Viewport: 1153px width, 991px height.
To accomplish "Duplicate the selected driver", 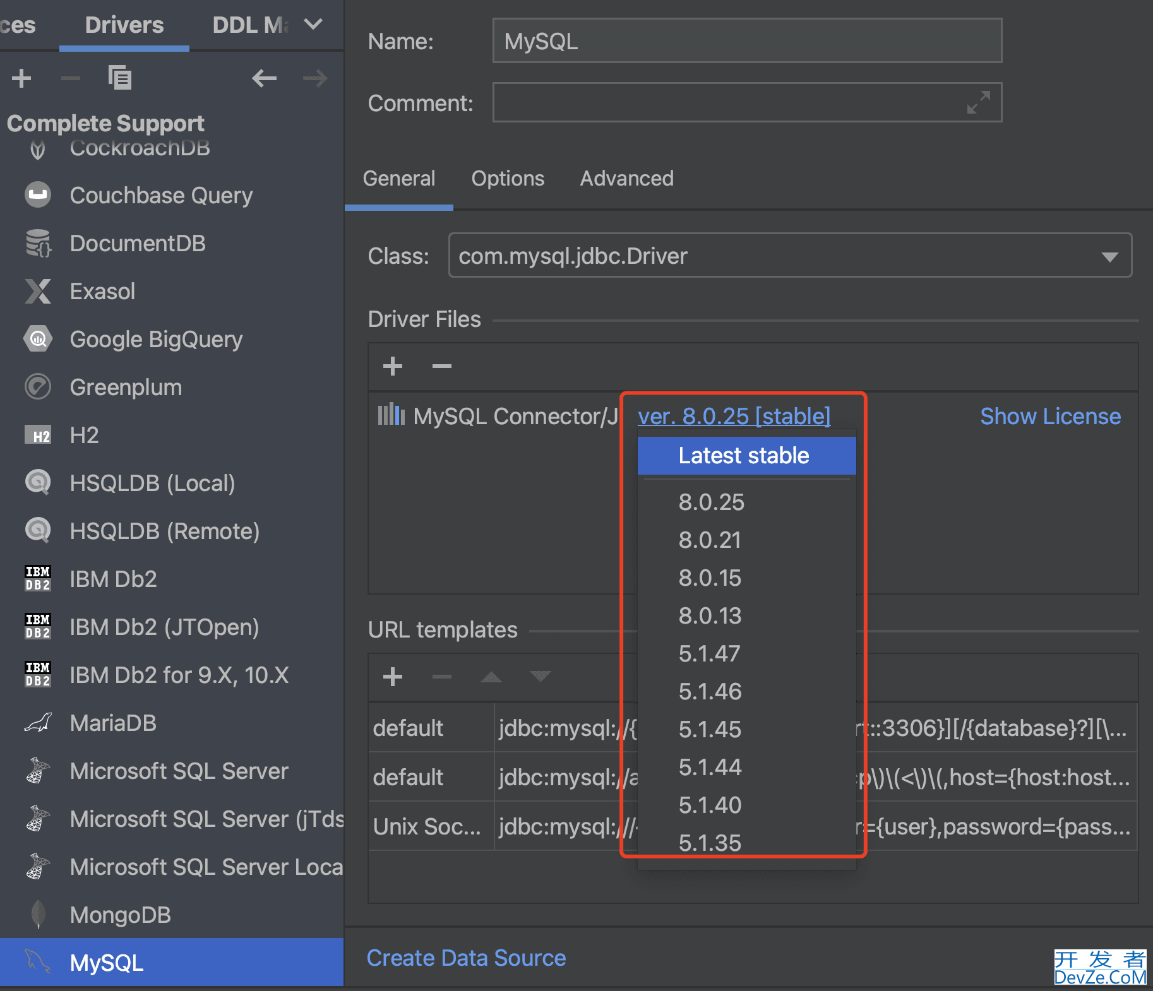I will point(119,78).
